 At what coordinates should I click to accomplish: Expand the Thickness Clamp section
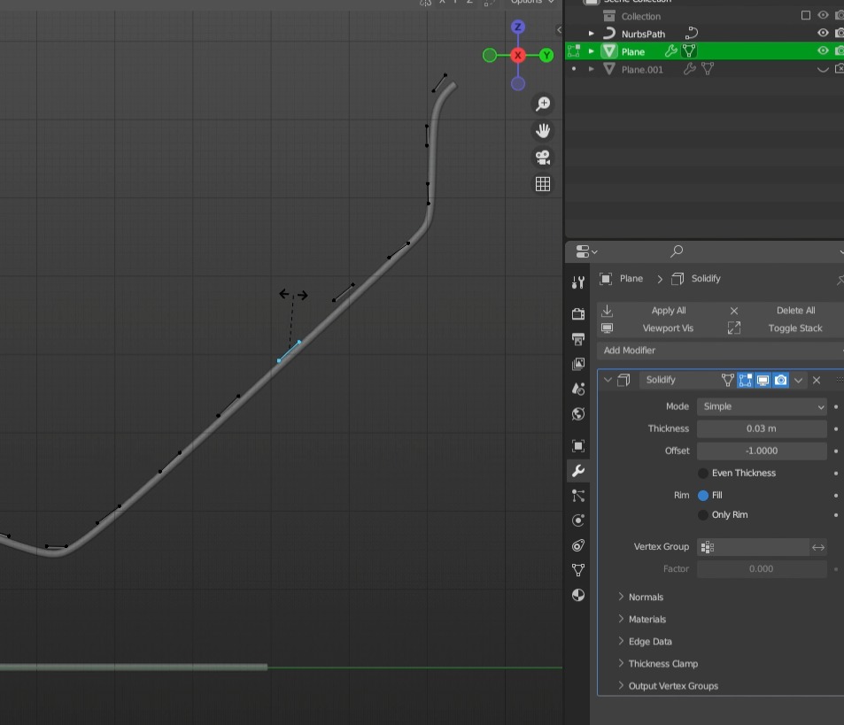(662, 664)
